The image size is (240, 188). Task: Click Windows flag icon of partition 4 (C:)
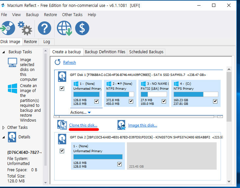176,84
